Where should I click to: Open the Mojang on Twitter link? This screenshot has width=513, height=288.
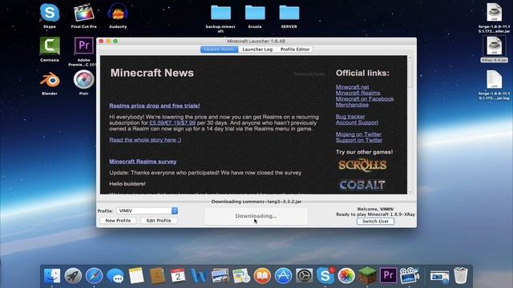(358, 134)
